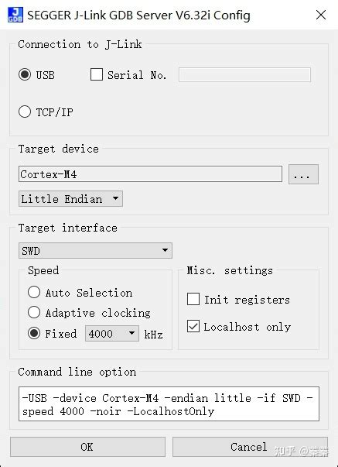
Task: Click the dropdown arrow beside Little Endian
Action: (x=116, y=198)
